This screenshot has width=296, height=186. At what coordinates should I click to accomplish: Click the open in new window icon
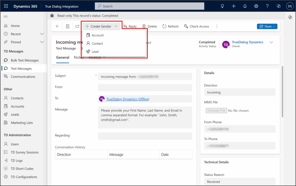pyautogui.click(x=77, y=26)
